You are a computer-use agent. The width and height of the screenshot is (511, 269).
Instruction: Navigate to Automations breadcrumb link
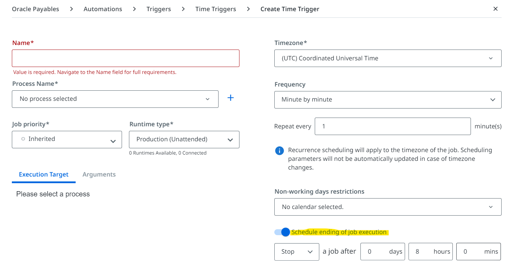(x=103, y=9)
